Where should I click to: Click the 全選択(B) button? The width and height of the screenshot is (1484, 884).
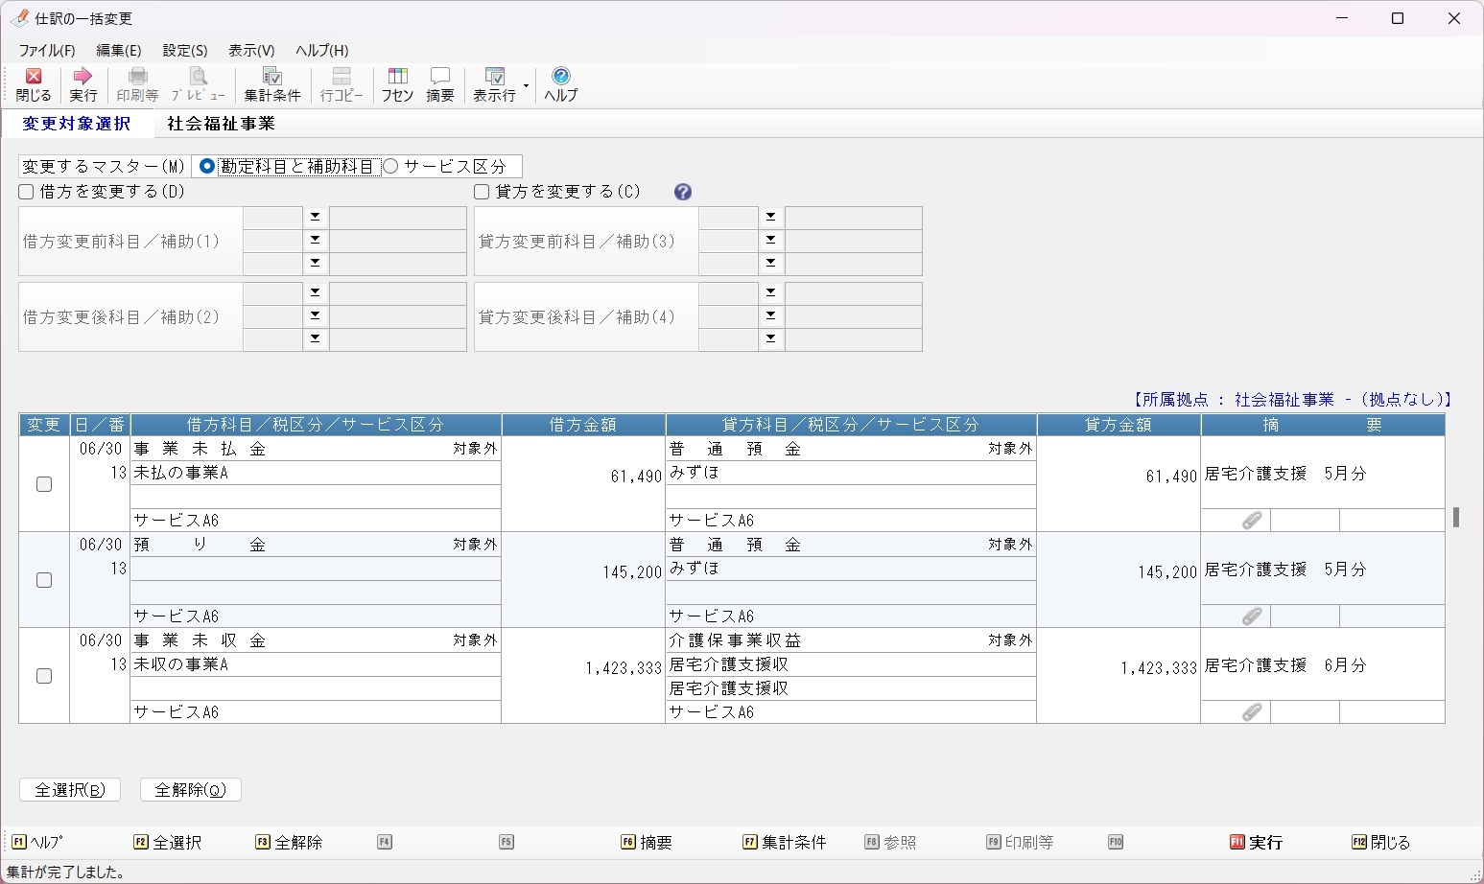70,790
